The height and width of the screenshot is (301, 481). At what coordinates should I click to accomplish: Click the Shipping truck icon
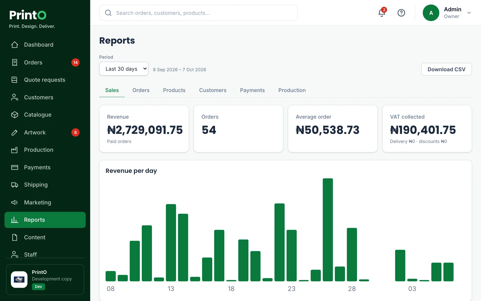coord(15,185)
